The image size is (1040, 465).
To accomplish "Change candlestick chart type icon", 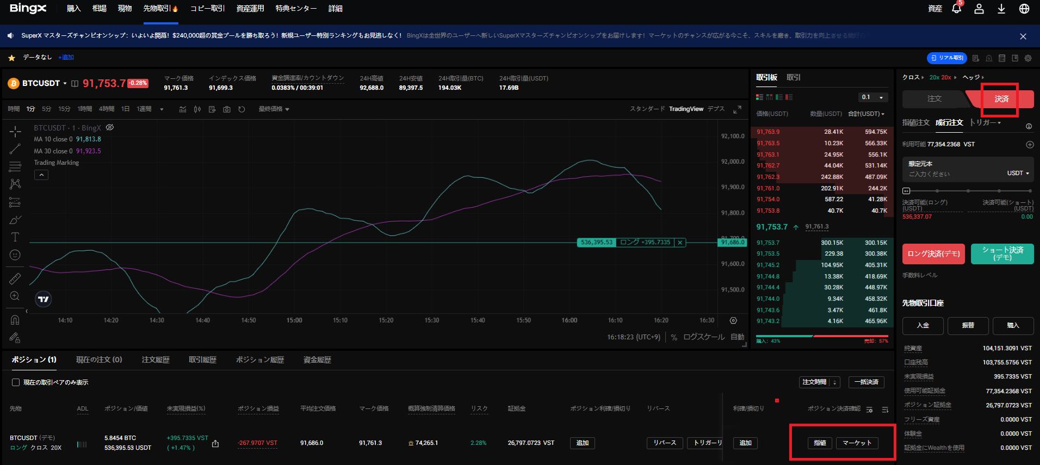I will (197, 109).
